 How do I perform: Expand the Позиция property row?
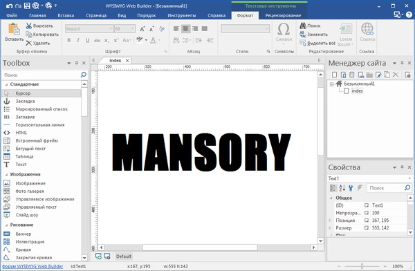(x=330, y=220)
